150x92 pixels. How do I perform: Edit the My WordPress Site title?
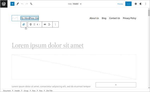[x=30, y=18]
